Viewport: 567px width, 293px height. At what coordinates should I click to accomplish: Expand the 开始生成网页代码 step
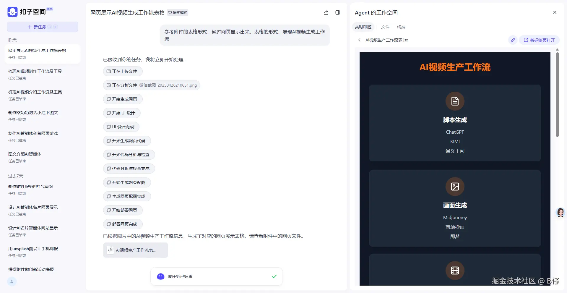[x=127, y=141]
